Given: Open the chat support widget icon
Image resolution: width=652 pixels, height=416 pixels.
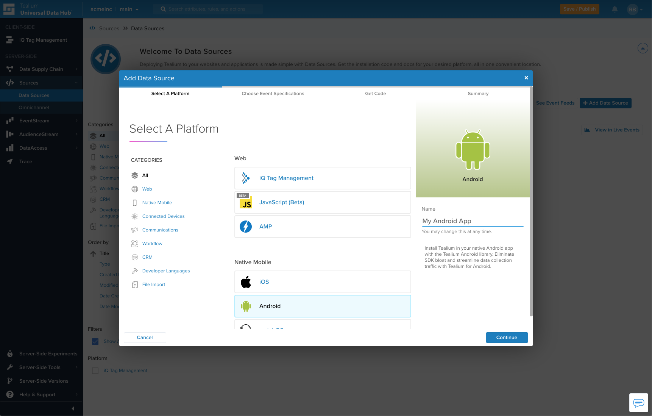Looking at the screenshot, I should coord(639,403).
